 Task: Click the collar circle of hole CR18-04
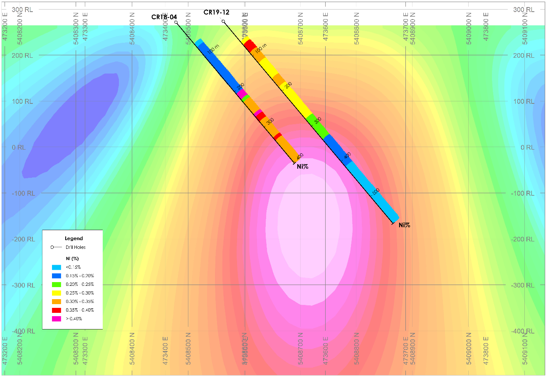[x=176, y=22]
